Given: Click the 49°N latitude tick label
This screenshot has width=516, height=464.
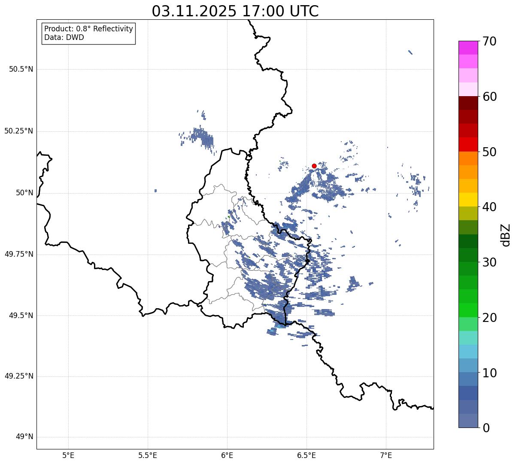Looking at the screenshot, I should click(x=24, y=437).
